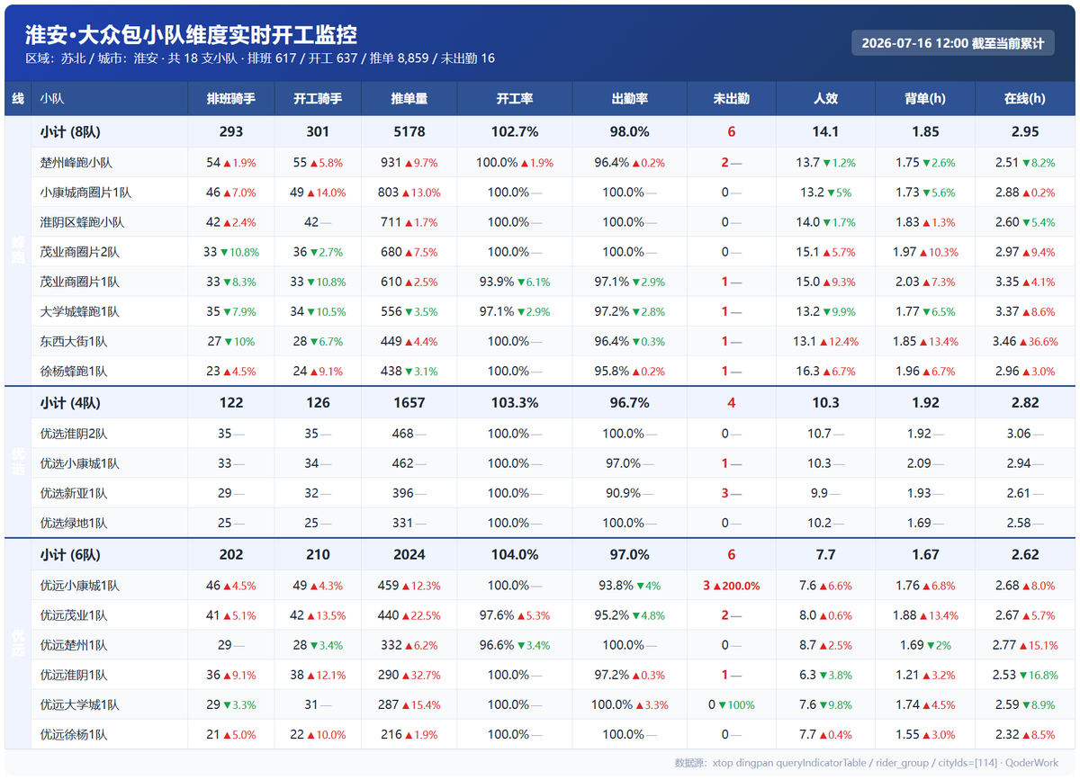Click the 开工率 column header

click(x=514, y=98)
